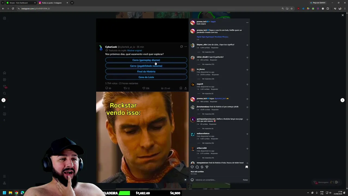
Task: Open Chrome profile avatar
Action: [x=340, y=8]
